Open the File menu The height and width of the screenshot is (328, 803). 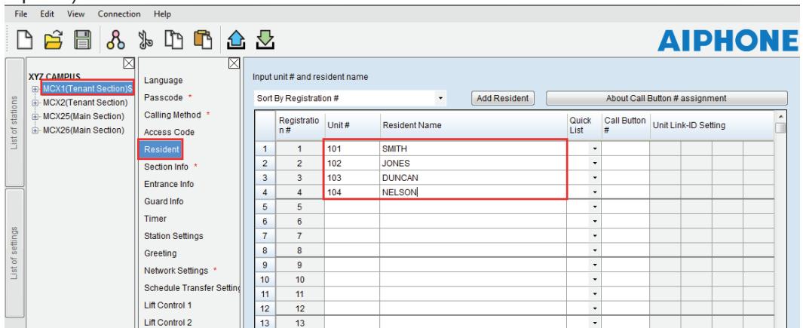[21, 14]
